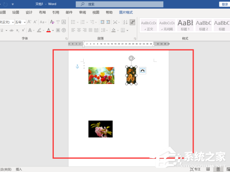230x172 pixels.
Task: Toggle superscript formatting
Action: tap(23, 30)
